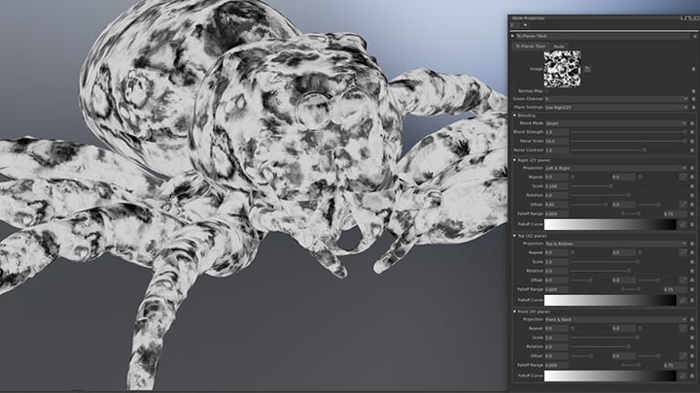
Task: Click reset icon on Blend Strength row
Action: pos(693,132)
